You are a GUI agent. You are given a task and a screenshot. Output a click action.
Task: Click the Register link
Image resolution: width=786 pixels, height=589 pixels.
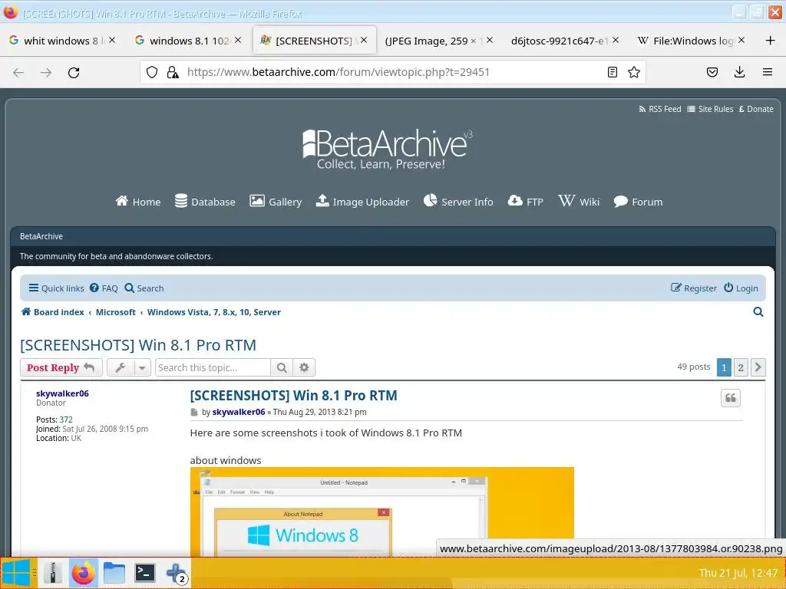[x=694, y=288]
